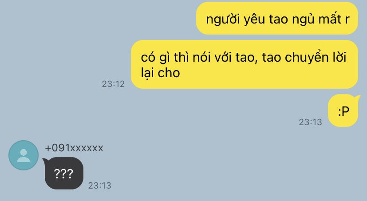Tap the tail of the :P bubble
Screen dimensions: 367x201
[x=357, y=98]
